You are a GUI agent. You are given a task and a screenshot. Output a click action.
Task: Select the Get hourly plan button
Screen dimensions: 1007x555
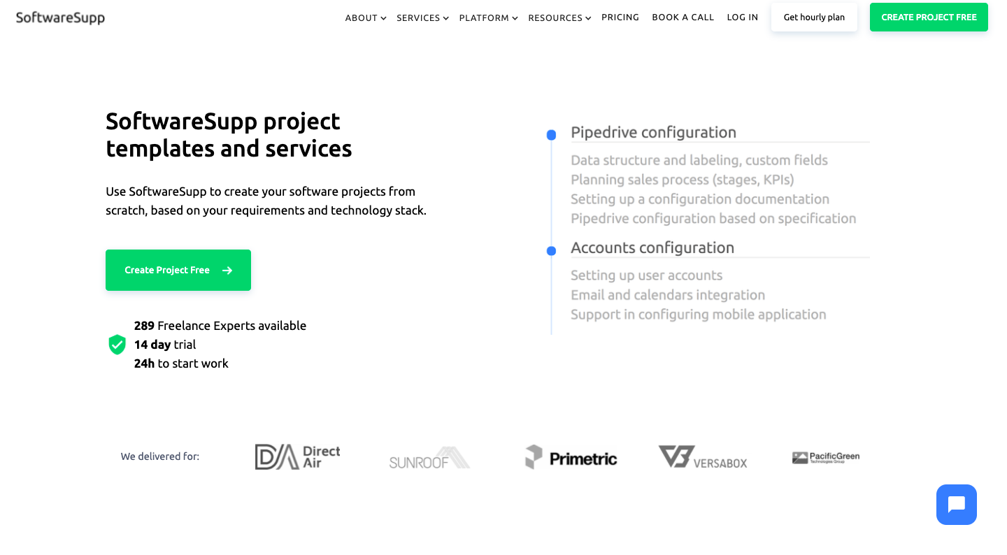click(x=814, y=17)
